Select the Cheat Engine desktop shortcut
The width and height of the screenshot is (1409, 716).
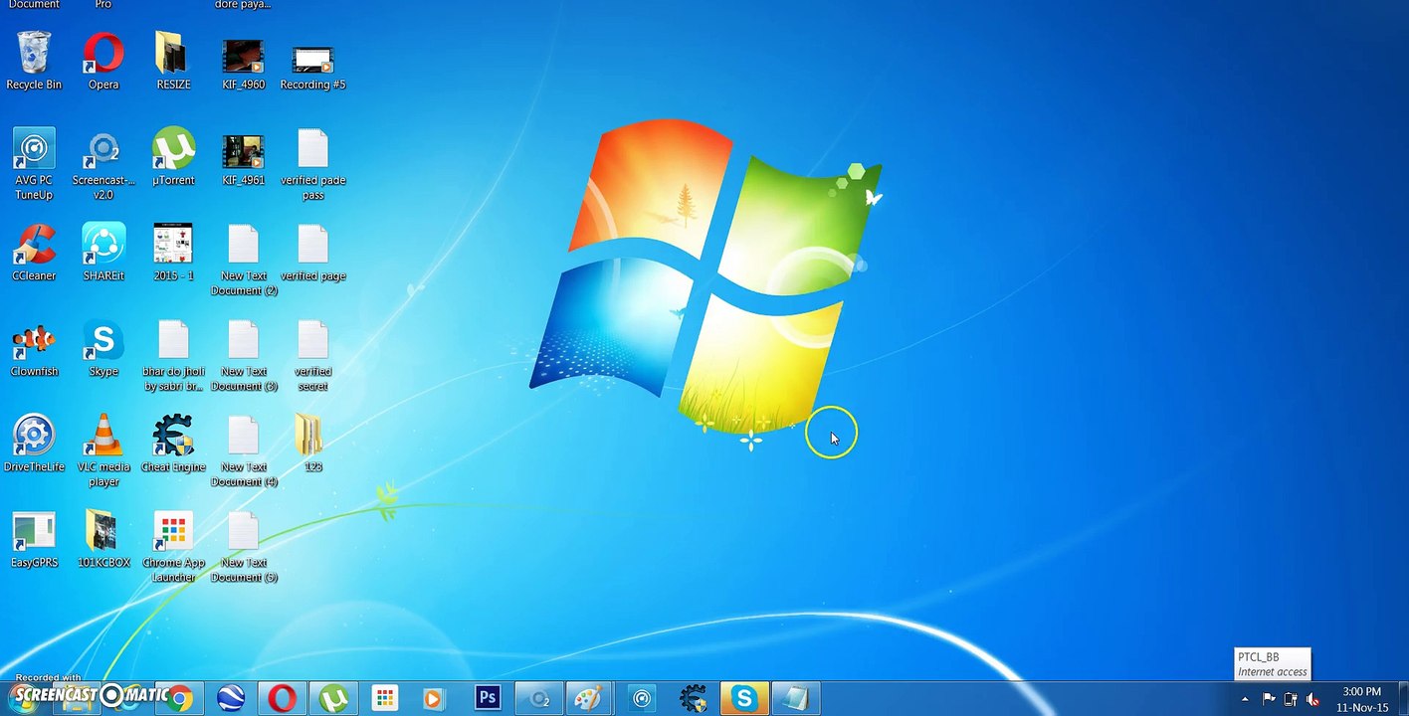point(173,443)
